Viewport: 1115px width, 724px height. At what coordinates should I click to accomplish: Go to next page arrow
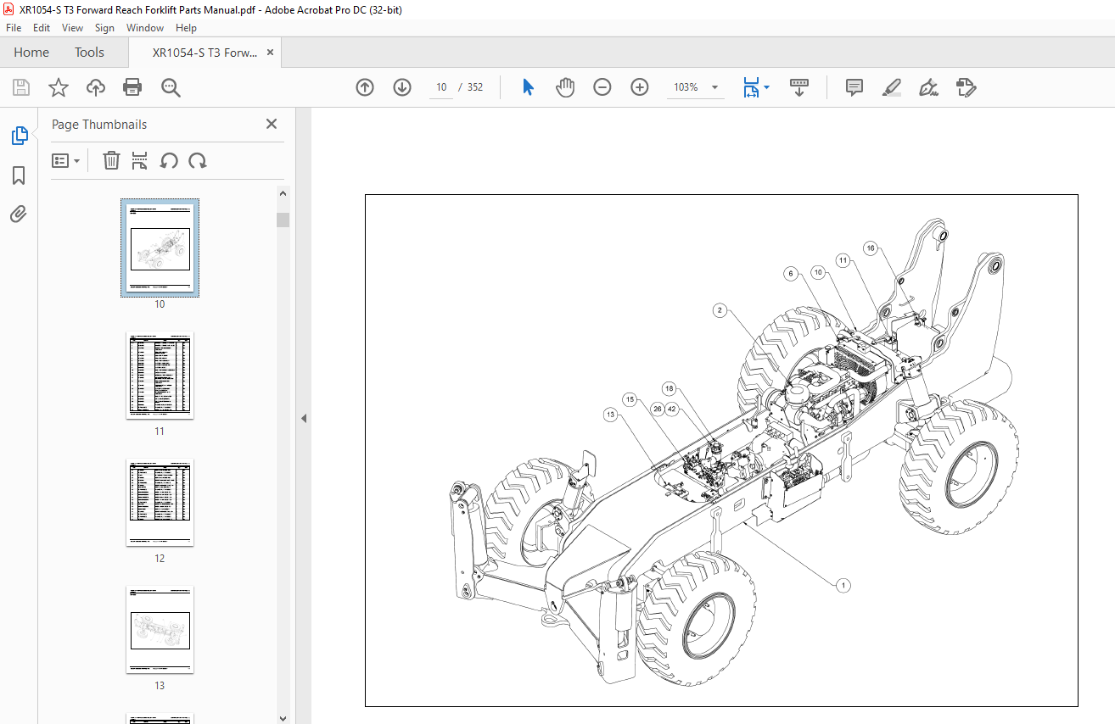tap(402, 87)
